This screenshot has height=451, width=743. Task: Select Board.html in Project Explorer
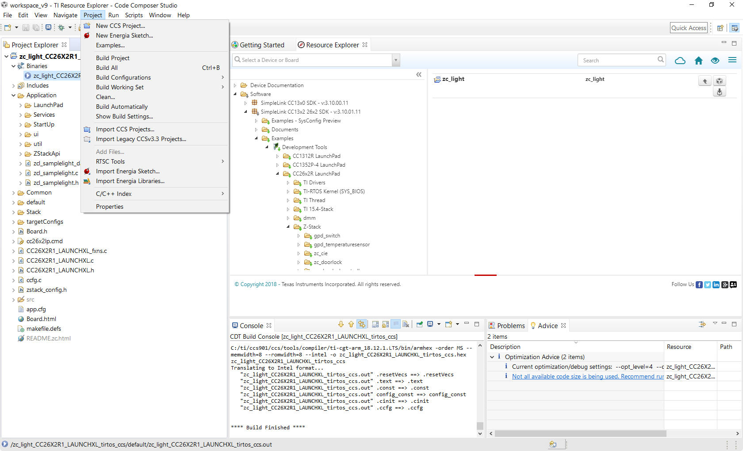click(x=41, y=319)
